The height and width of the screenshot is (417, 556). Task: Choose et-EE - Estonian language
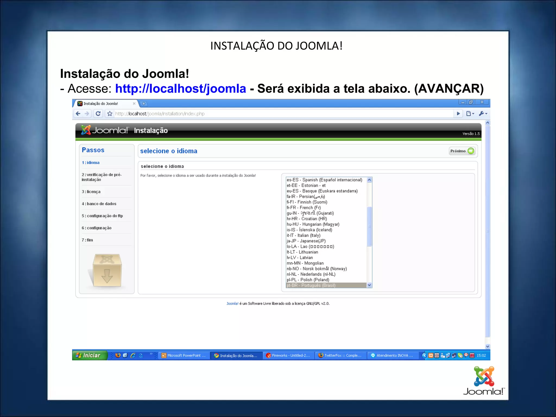[326, 185]
